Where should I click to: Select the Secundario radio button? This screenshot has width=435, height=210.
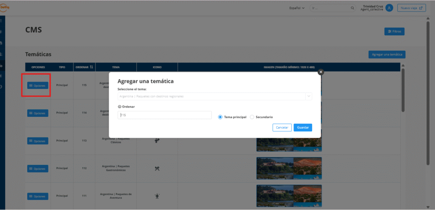(x=252, y=117)
